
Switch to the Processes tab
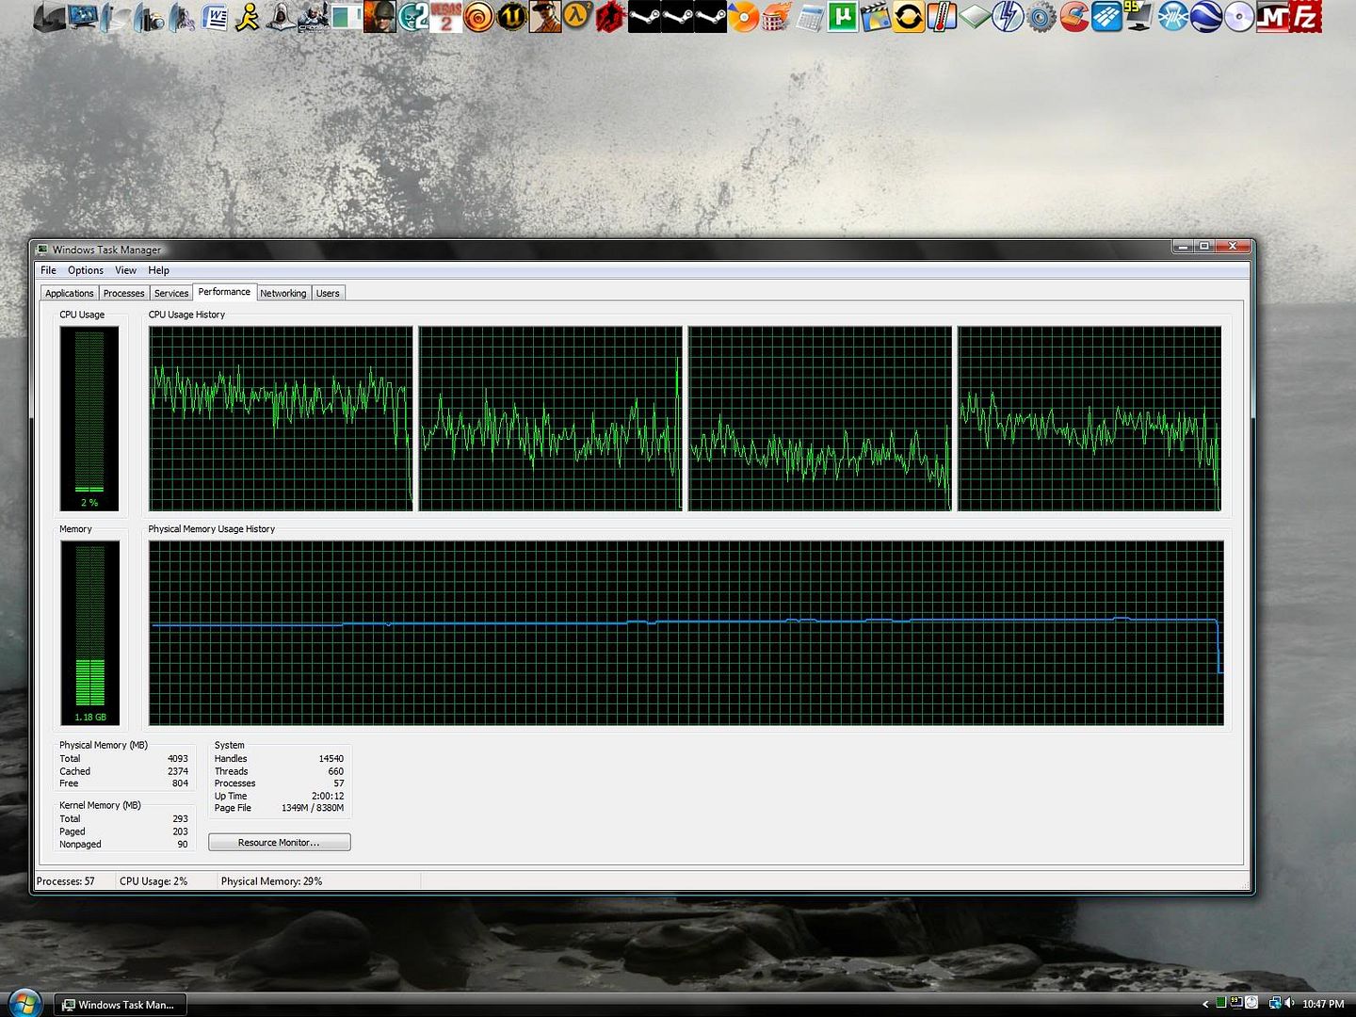pos(123,294)
